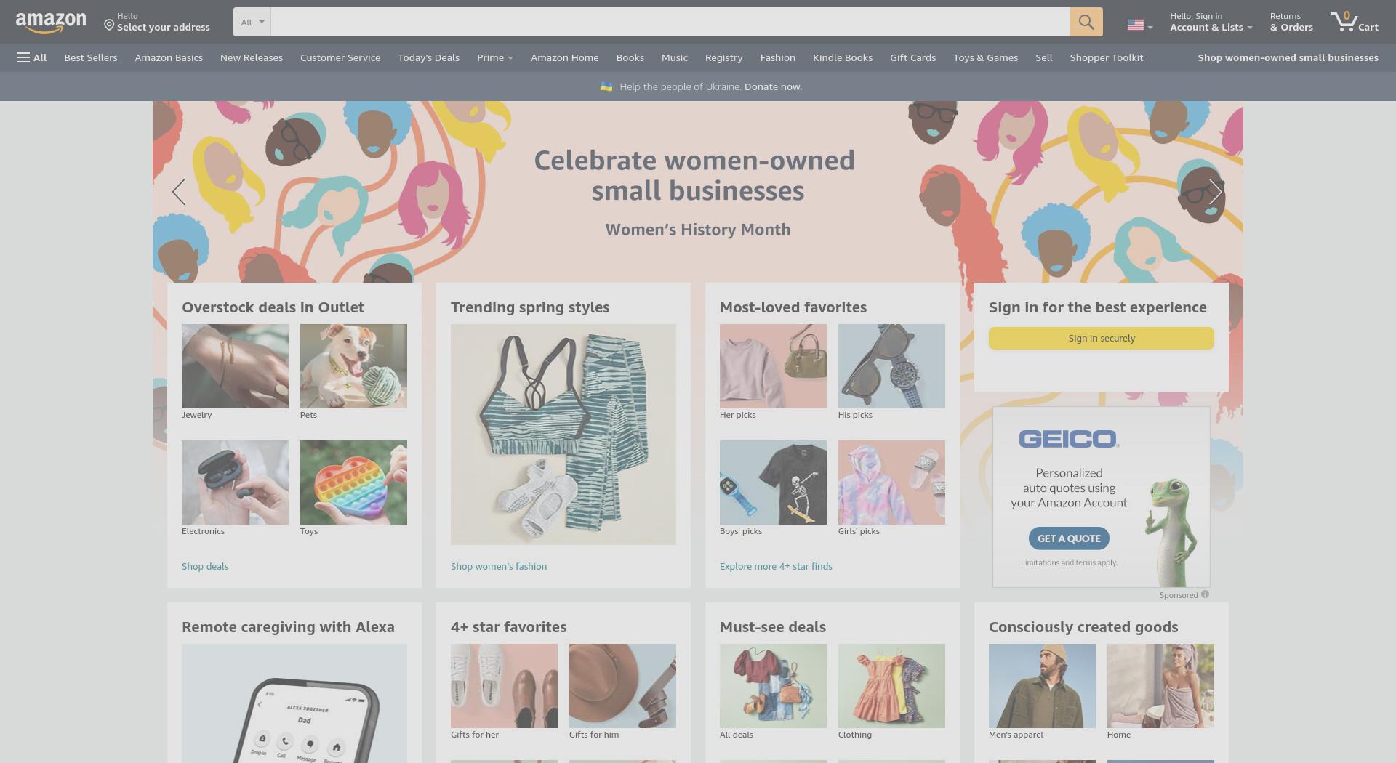
Task: Open the All search category dropdown
Action: [x=252, y=22]
